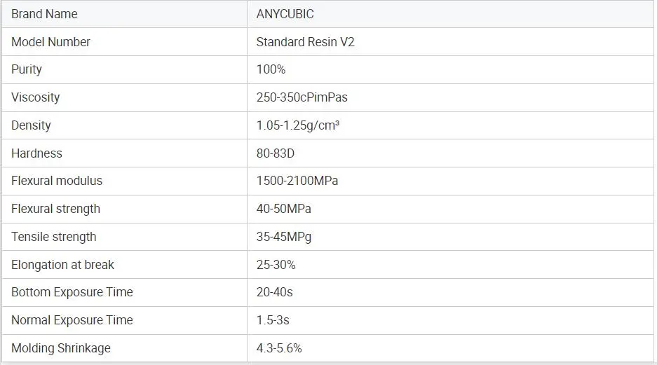Click the Flexural strength label
Screen dimensions: 657x365
(x=55, y=209)
